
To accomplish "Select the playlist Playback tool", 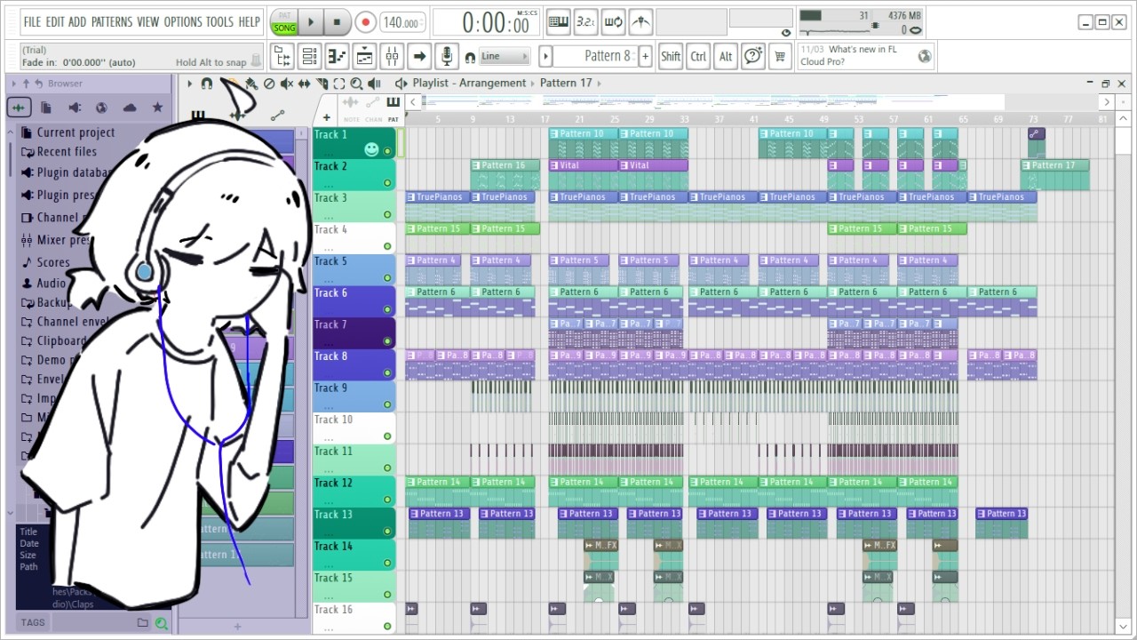I will coord(374,84).
